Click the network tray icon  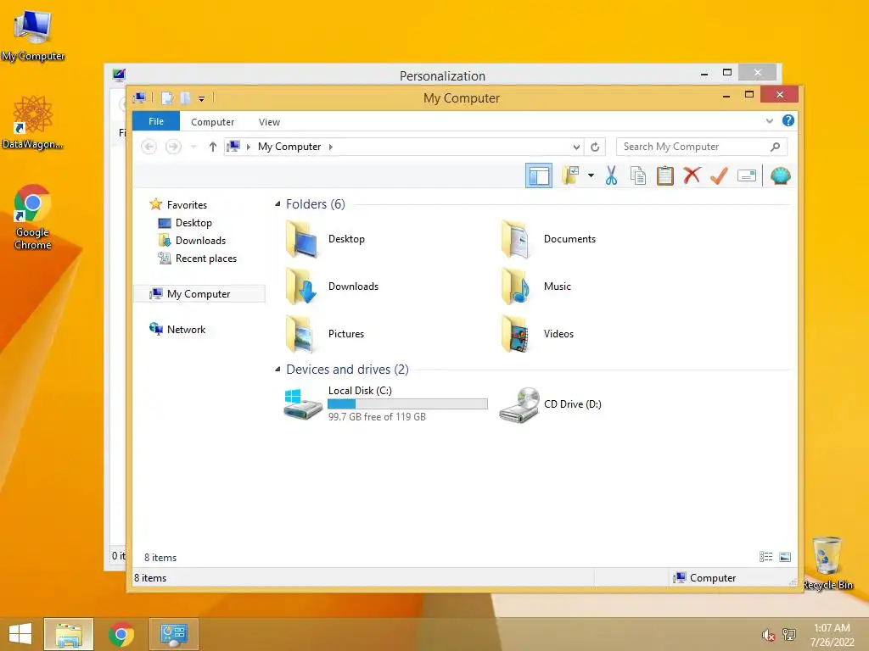pos(789,635)
